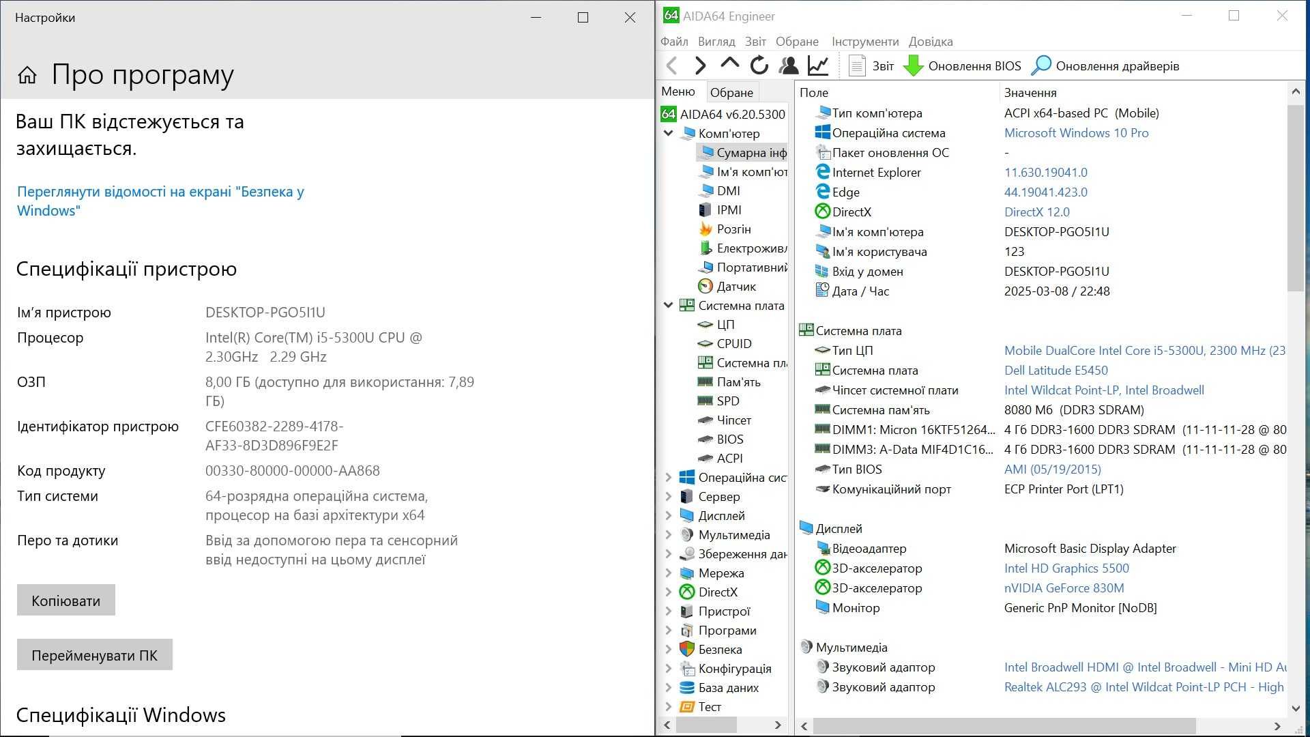
Task: Select the BIOS tree item
Action: (721, 439)
